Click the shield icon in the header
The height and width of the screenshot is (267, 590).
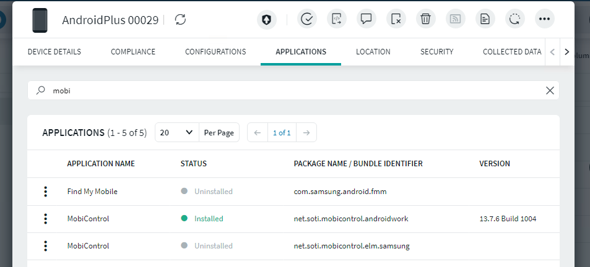click(267, 19)
